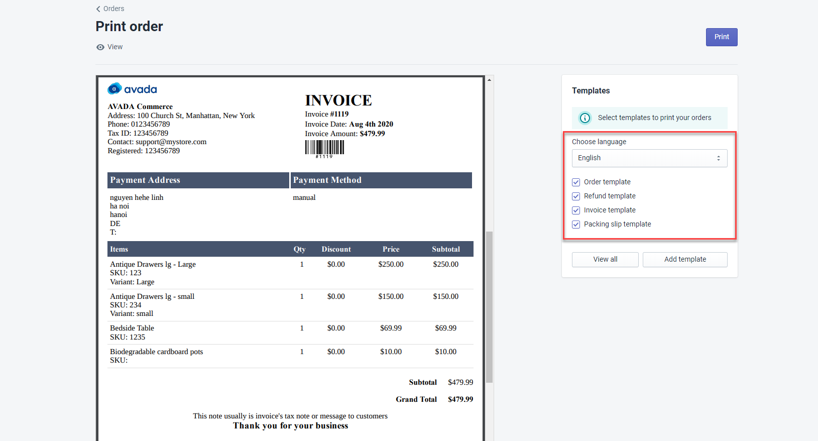Toggle the Refund template checkbox

coord(576,196)
